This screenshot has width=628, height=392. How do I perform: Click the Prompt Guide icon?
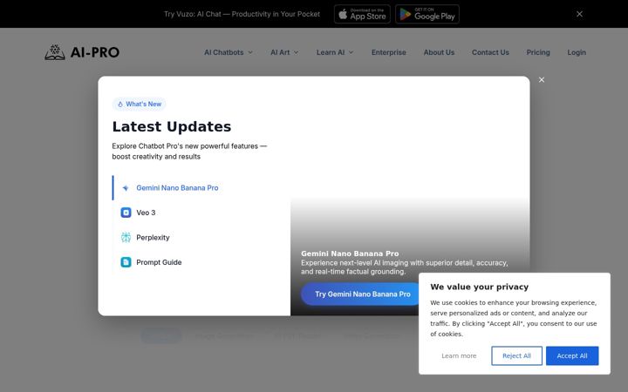126,262
